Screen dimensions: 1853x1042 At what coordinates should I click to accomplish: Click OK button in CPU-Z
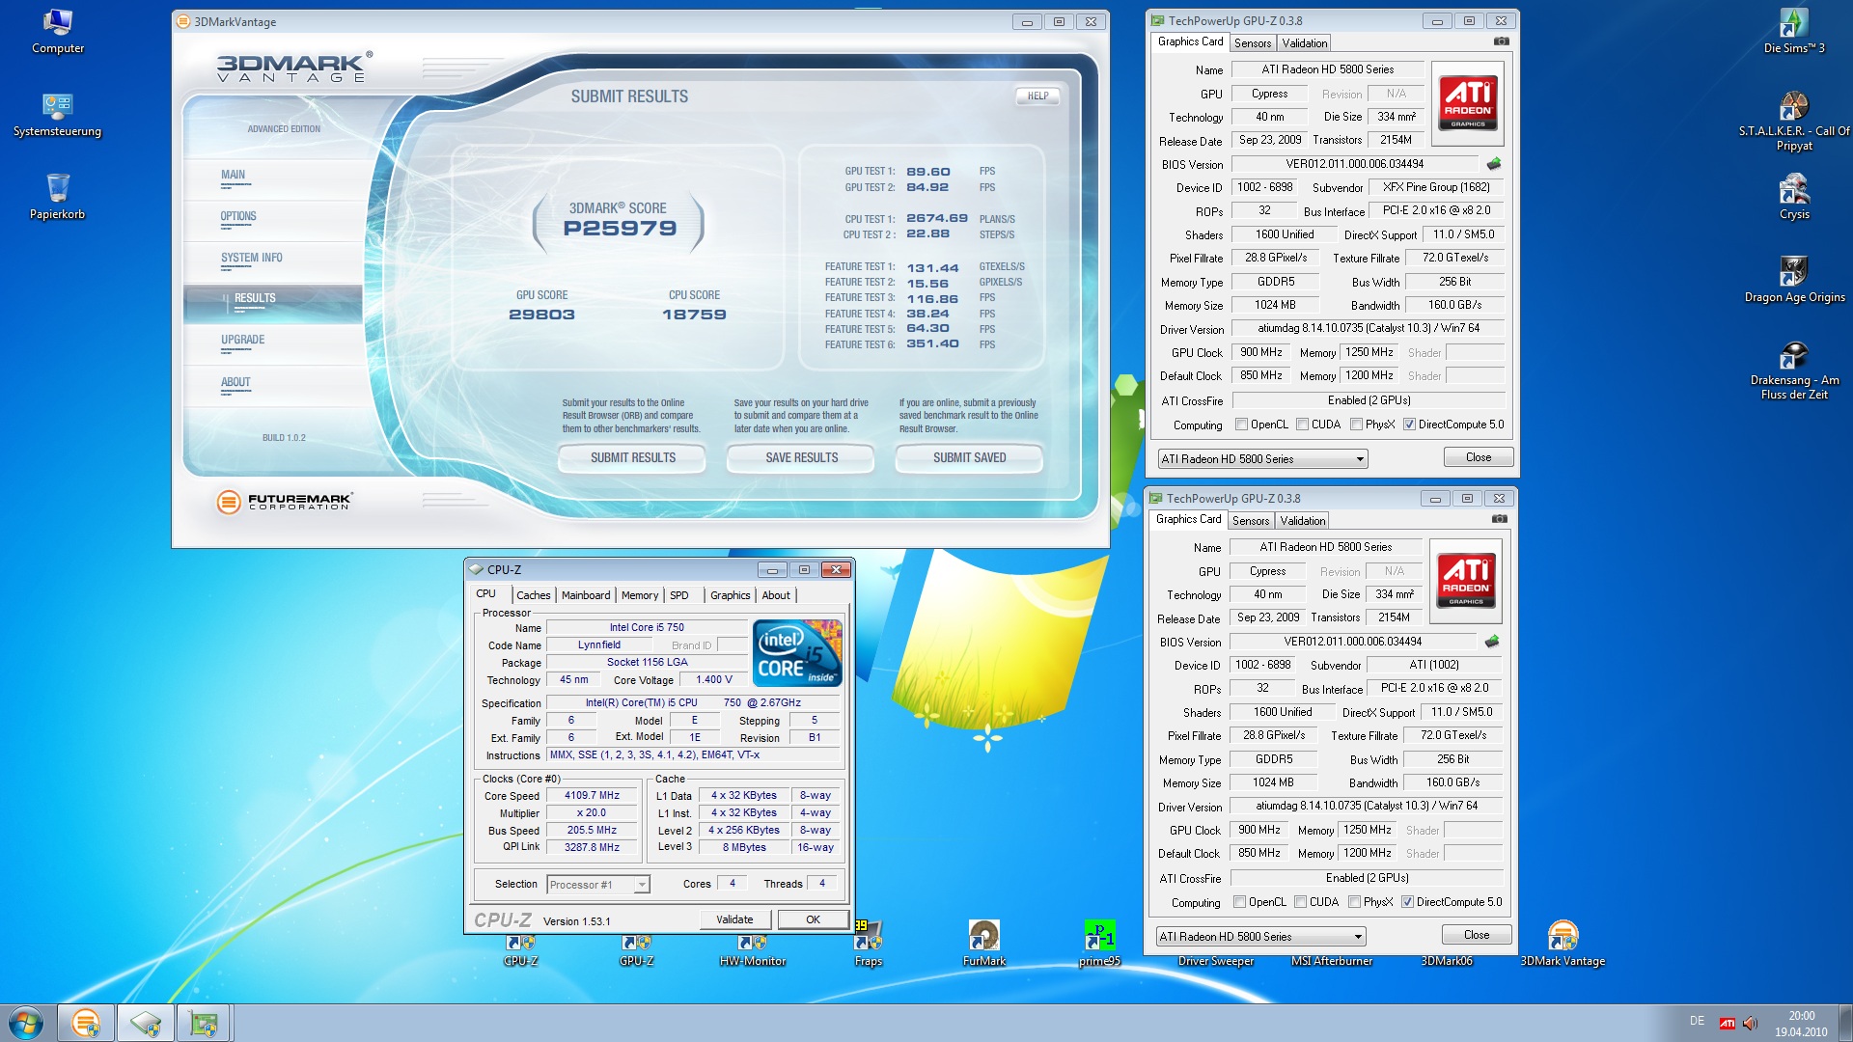[814, 919]
